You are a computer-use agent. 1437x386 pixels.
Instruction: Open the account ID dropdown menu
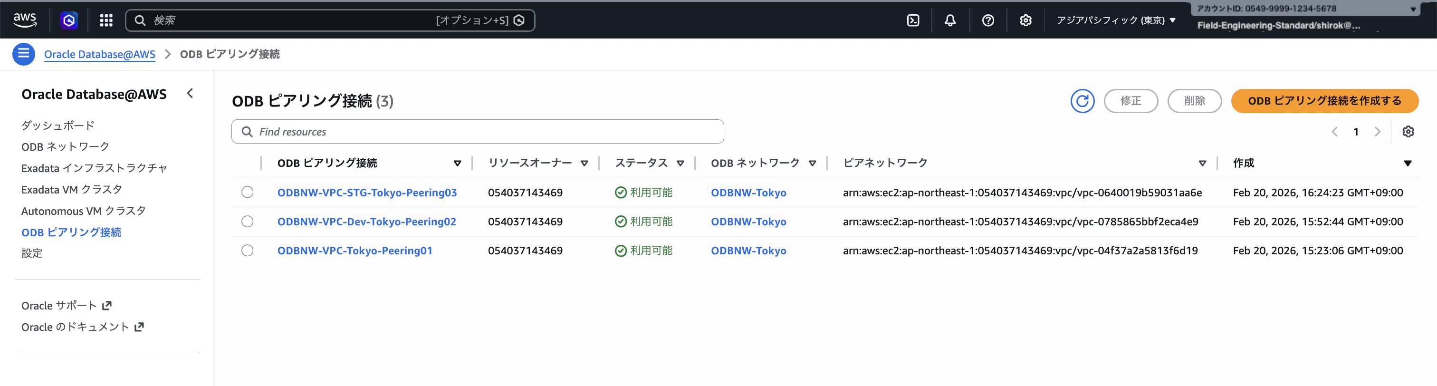1305,9
